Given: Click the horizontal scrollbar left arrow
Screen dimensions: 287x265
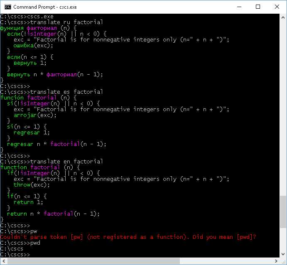Looking at the screenshot, I should 4,261.
